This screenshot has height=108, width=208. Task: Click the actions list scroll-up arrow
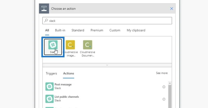(170, 83)
